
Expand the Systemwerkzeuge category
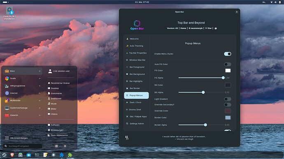click(x=23, y=108)
